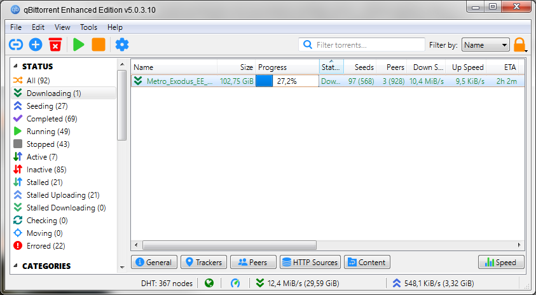Select the Stalled (21) status filter
The width and height of the screenshot is (536, 295).
tap(45, 182)
